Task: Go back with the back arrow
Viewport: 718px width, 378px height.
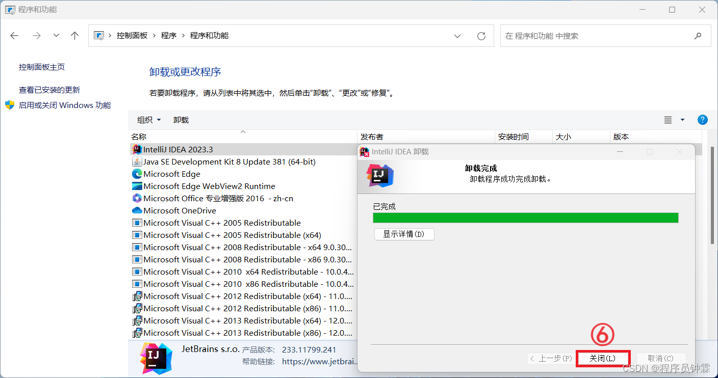Action: [x=14, y=36]
